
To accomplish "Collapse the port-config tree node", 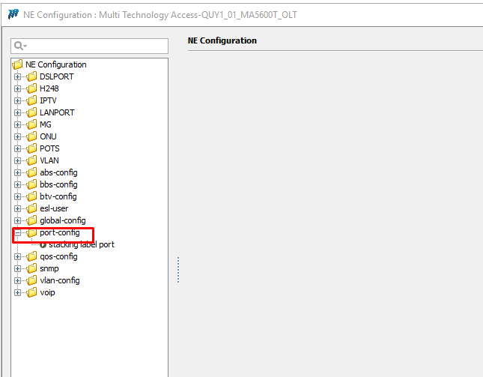I will [18, 232].
